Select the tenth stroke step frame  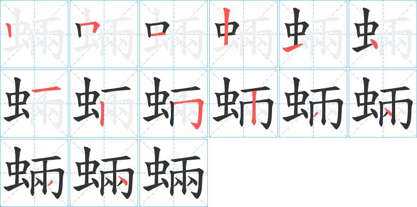click(x=243, y=103)
